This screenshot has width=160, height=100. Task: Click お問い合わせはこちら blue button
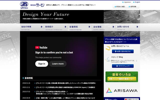[123, 51]
